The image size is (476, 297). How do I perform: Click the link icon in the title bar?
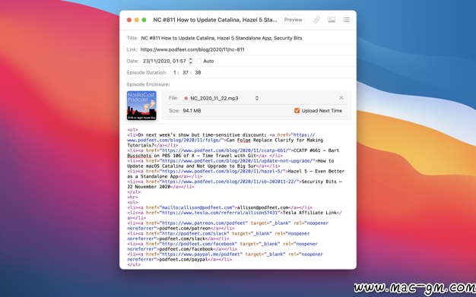(316, 20)
